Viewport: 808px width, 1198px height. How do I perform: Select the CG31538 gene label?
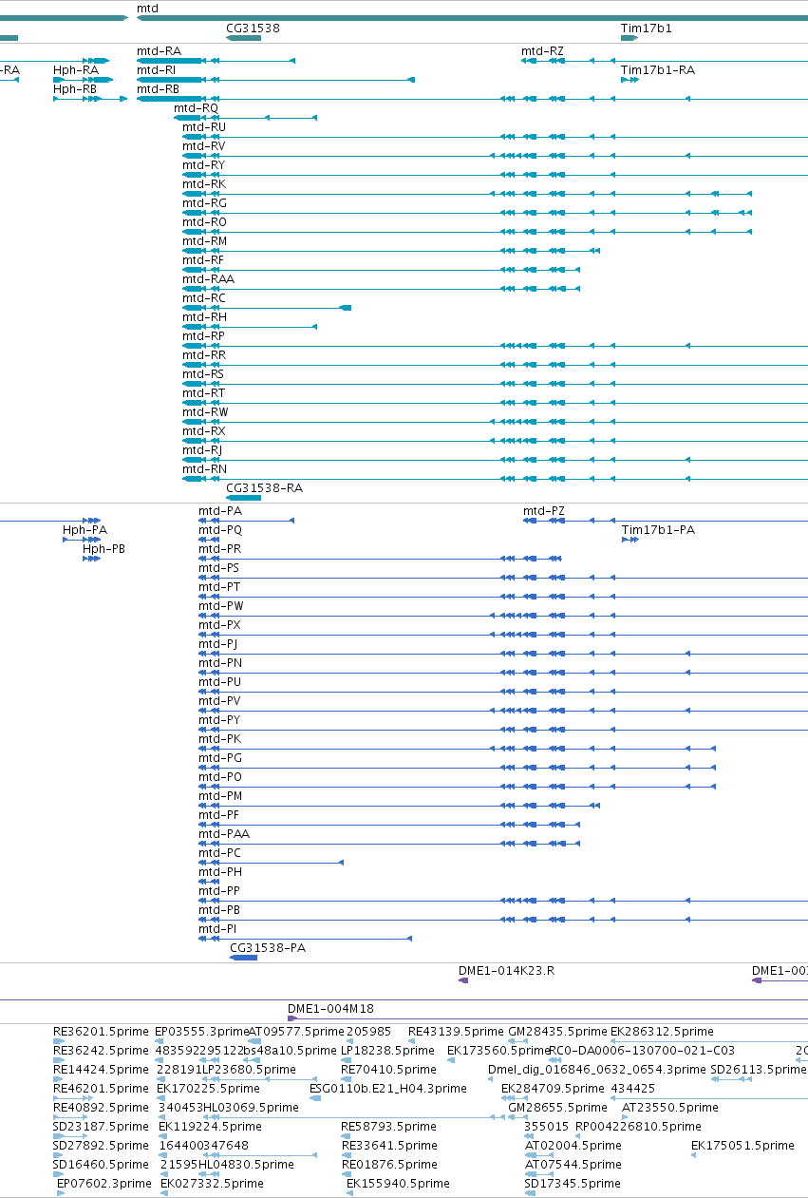253,29
